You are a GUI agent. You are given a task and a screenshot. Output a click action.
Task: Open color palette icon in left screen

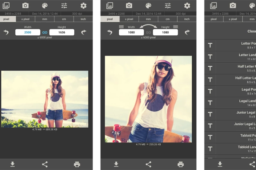[x=45, y=6]
